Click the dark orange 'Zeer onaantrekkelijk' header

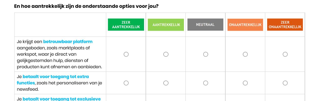(285, 25)
